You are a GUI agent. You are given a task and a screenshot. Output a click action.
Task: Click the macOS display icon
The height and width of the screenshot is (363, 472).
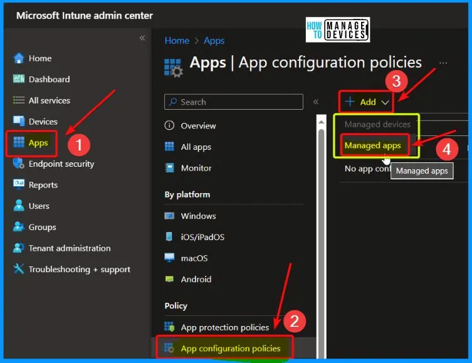click(169, 258)
